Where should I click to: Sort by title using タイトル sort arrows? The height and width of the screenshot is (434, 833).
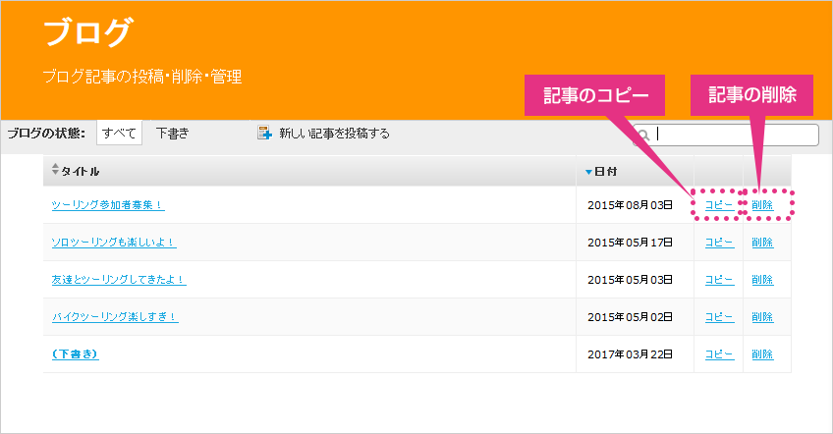(x=55, y=170)
